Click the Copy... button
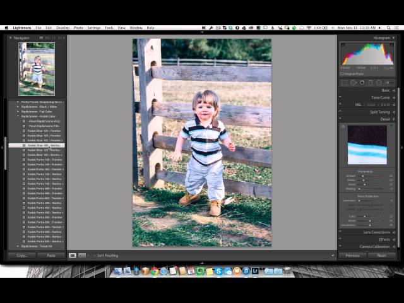This screenshot has height=303, width=404. coord(22,256)
